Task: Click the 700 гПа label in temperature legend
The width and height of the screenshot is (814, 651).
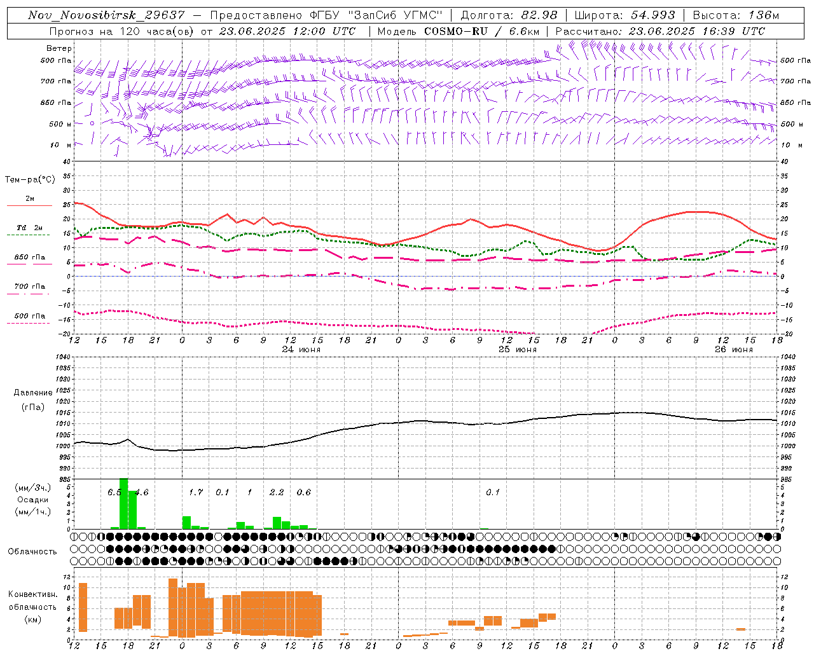Action: click(x=30, y=287)
